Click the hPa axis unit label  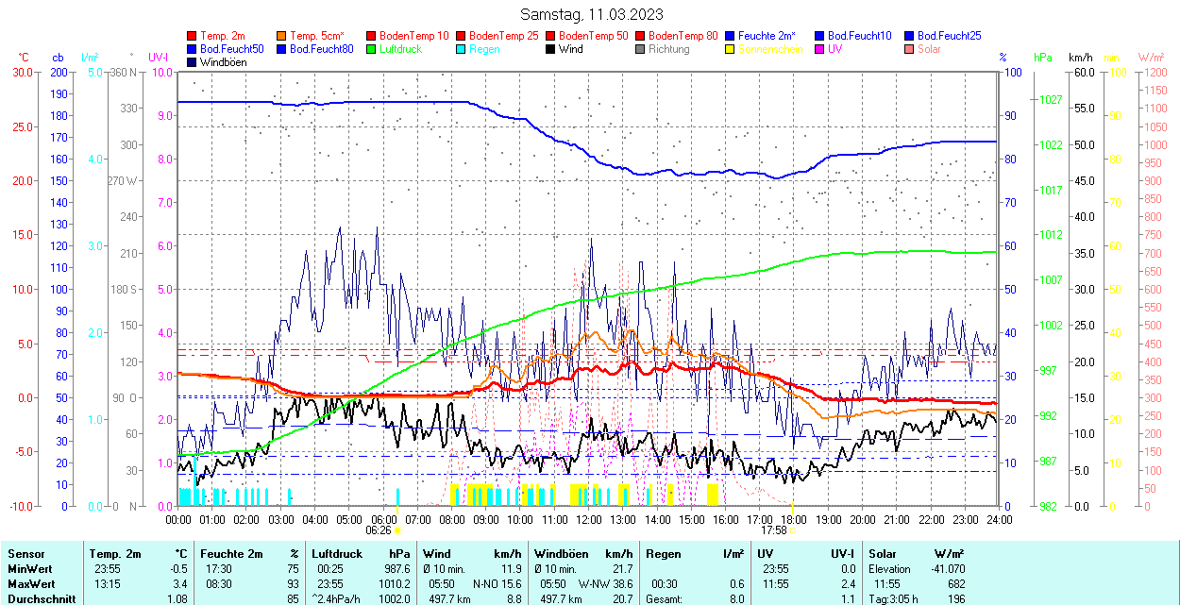pyautogui.click(x=1042, y=58)
